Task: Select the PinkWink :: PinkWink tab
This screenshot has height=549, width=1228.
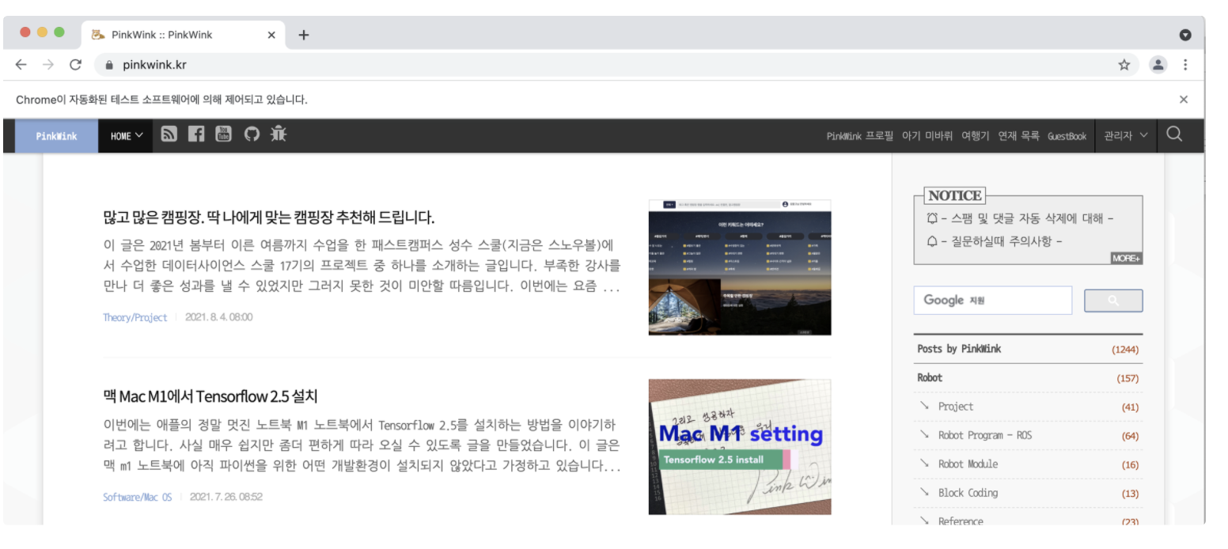Action: [184, 35]
